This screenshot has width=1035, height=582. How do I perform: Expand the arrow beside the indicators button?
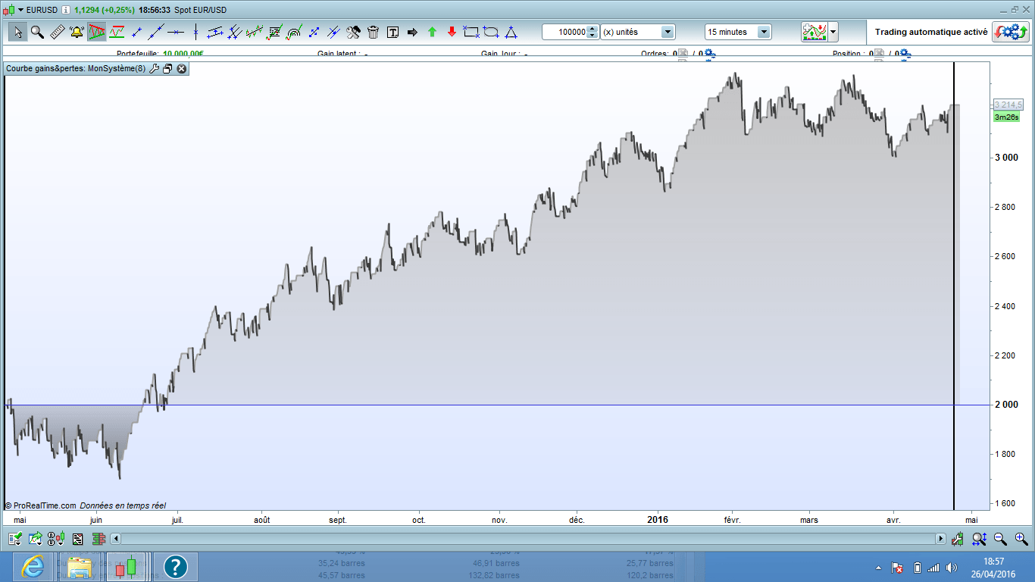[x=833, y=32]
